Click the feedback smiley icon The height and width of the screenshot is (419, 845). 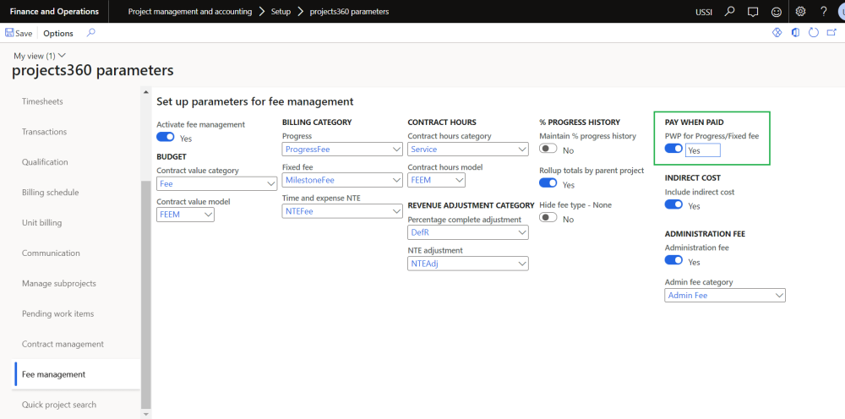(775, 12)
